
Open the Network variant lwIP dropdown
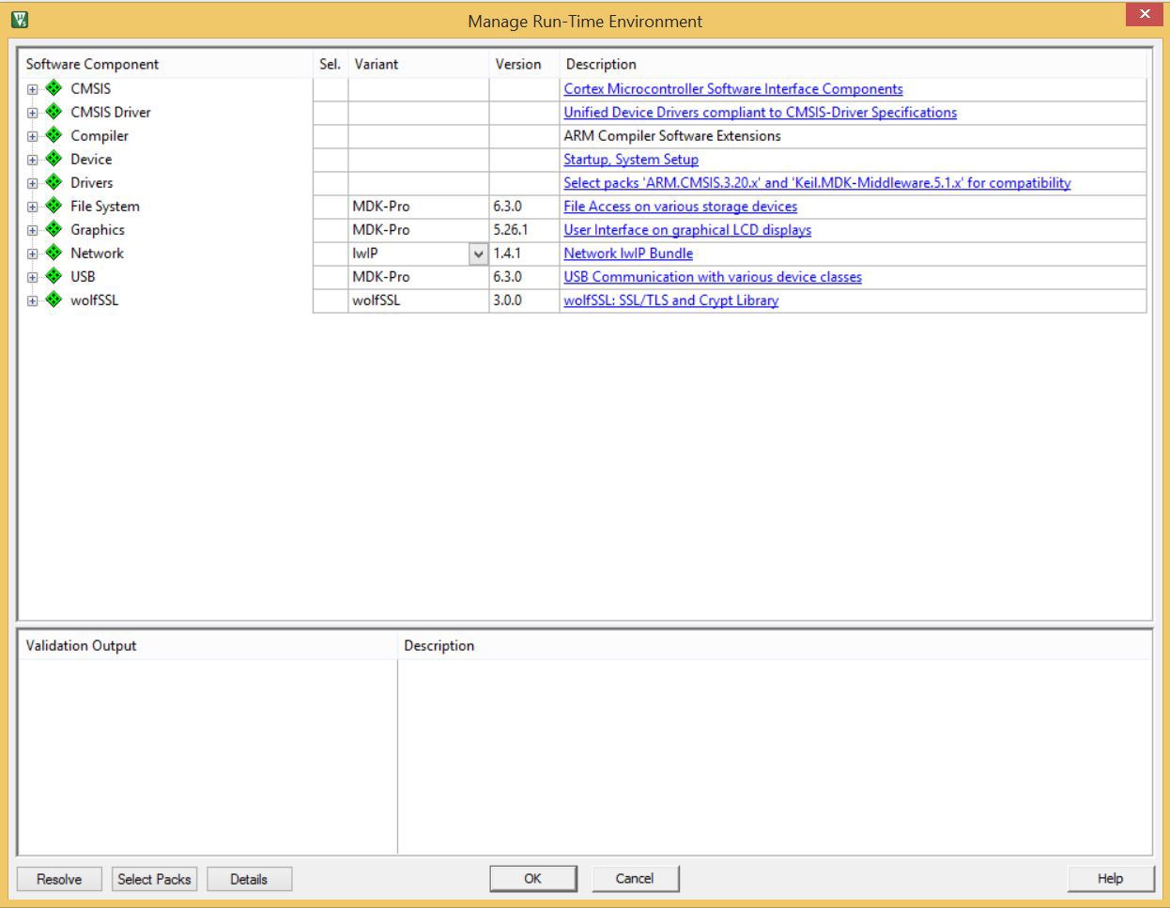(478, 254)
